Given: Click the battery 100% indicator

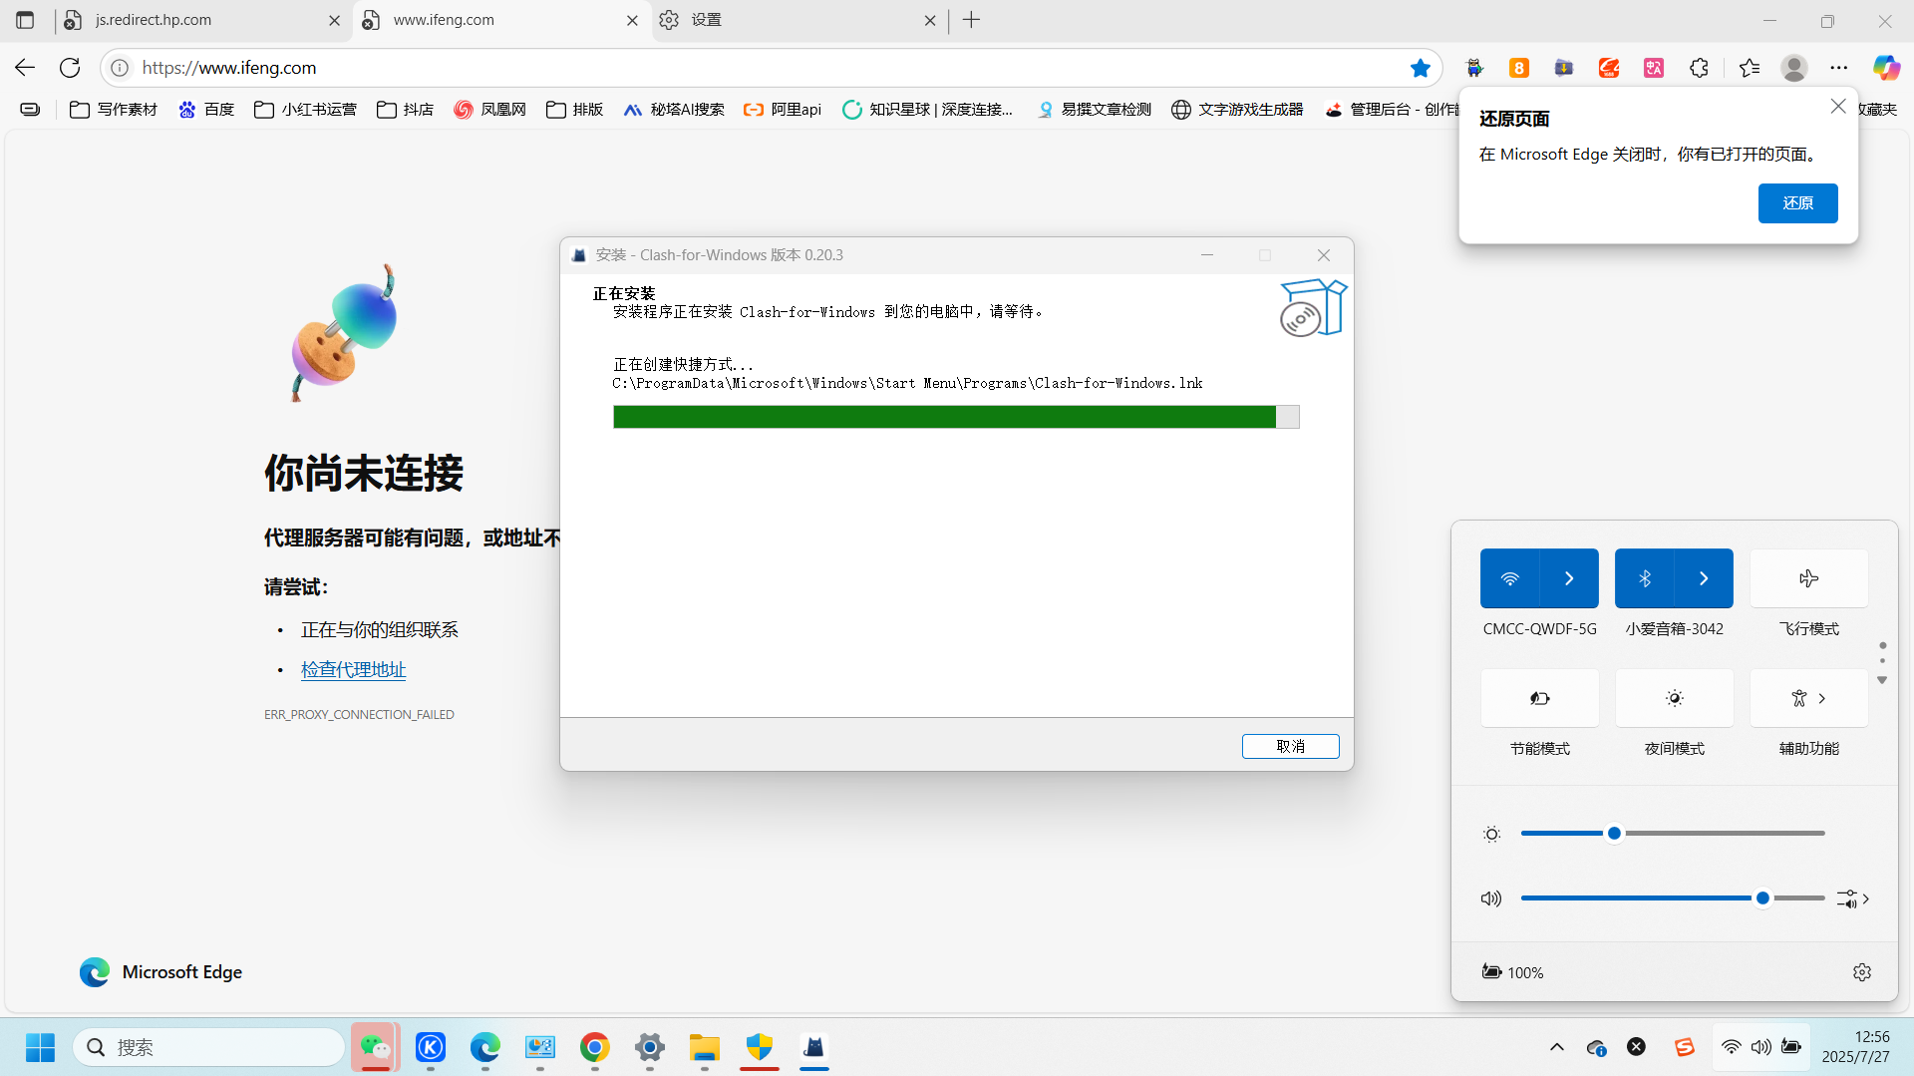Looking at the screenshot, I should [x=1512, y=972].
